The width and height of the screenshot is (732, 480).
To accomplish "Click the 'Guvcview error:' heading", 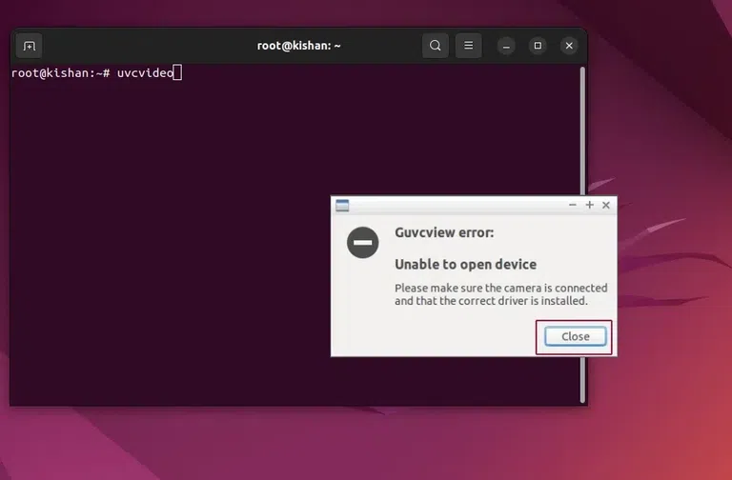I will [x=444, y=232].
